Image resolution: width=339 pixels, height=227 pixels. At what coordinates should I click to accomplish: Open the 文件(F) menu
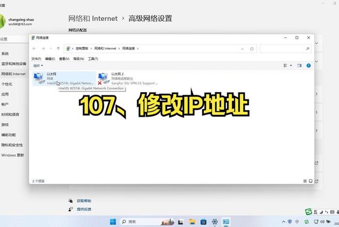36,58
